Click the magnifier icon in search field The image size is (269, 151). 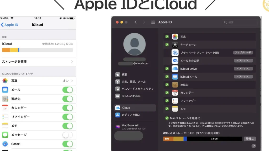click(225, 22)
